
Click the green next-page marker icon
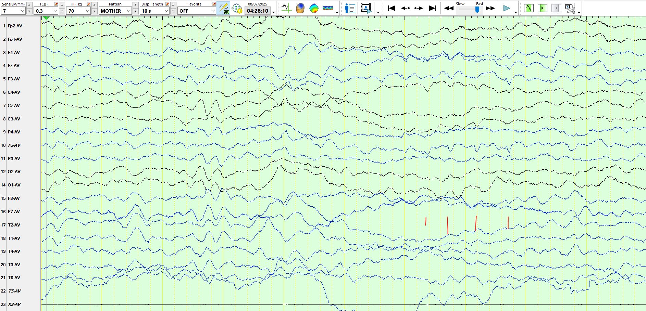pyautogui.click(x=543, y=8)
